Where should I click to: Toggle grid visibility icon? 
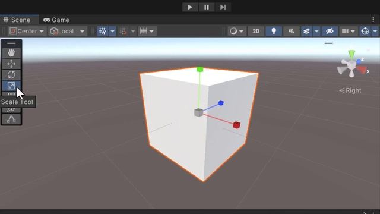click(103, 31)
